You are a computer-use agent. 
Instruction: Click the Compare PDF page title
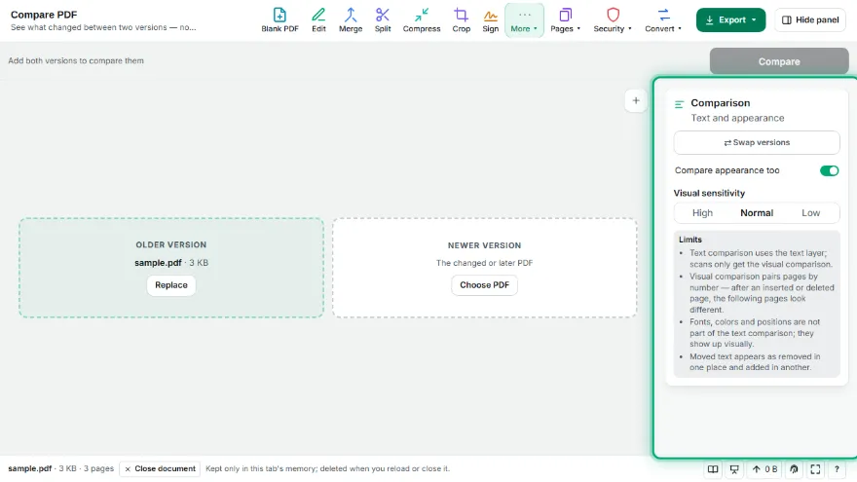[44, 15]
